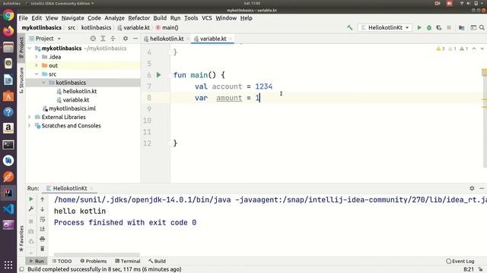The height and width of the screenshot is (273, 487).
Task: Open Project Structure icon in toolbar
Action: pos(462,27)
